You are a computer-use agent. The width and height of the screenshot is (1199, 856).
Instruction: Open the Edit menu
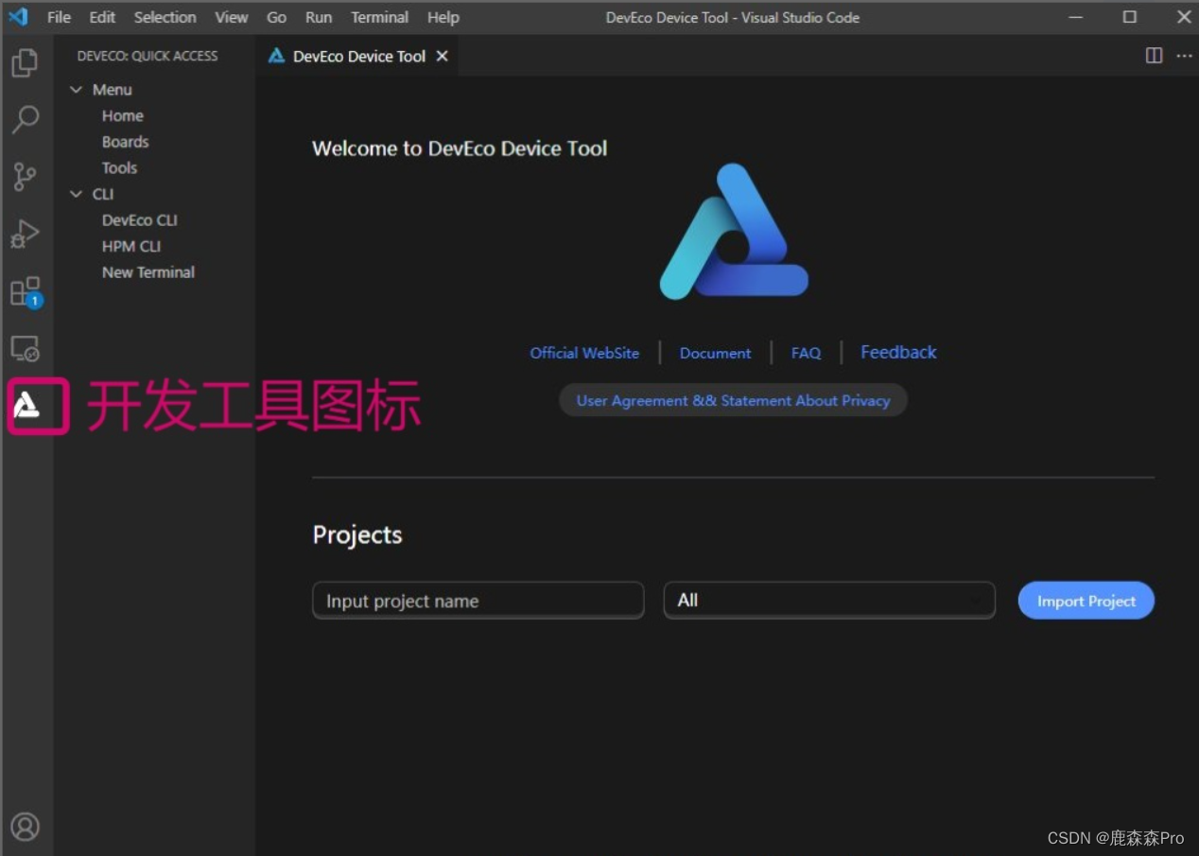click(x=102, y=17)
